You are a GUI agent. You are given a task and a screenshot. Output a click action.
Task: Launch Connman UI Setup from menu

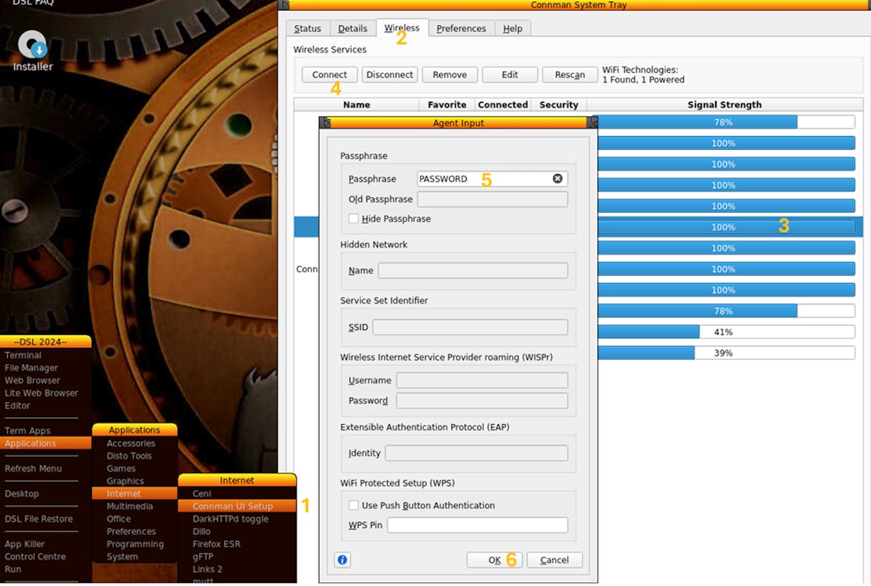232,506
